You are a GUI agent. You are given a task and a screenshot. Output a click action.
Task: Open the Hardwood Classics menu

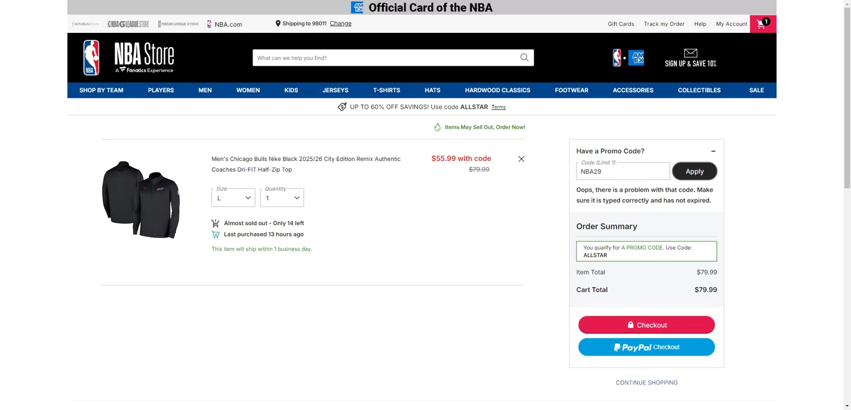[x=498, y=90]
